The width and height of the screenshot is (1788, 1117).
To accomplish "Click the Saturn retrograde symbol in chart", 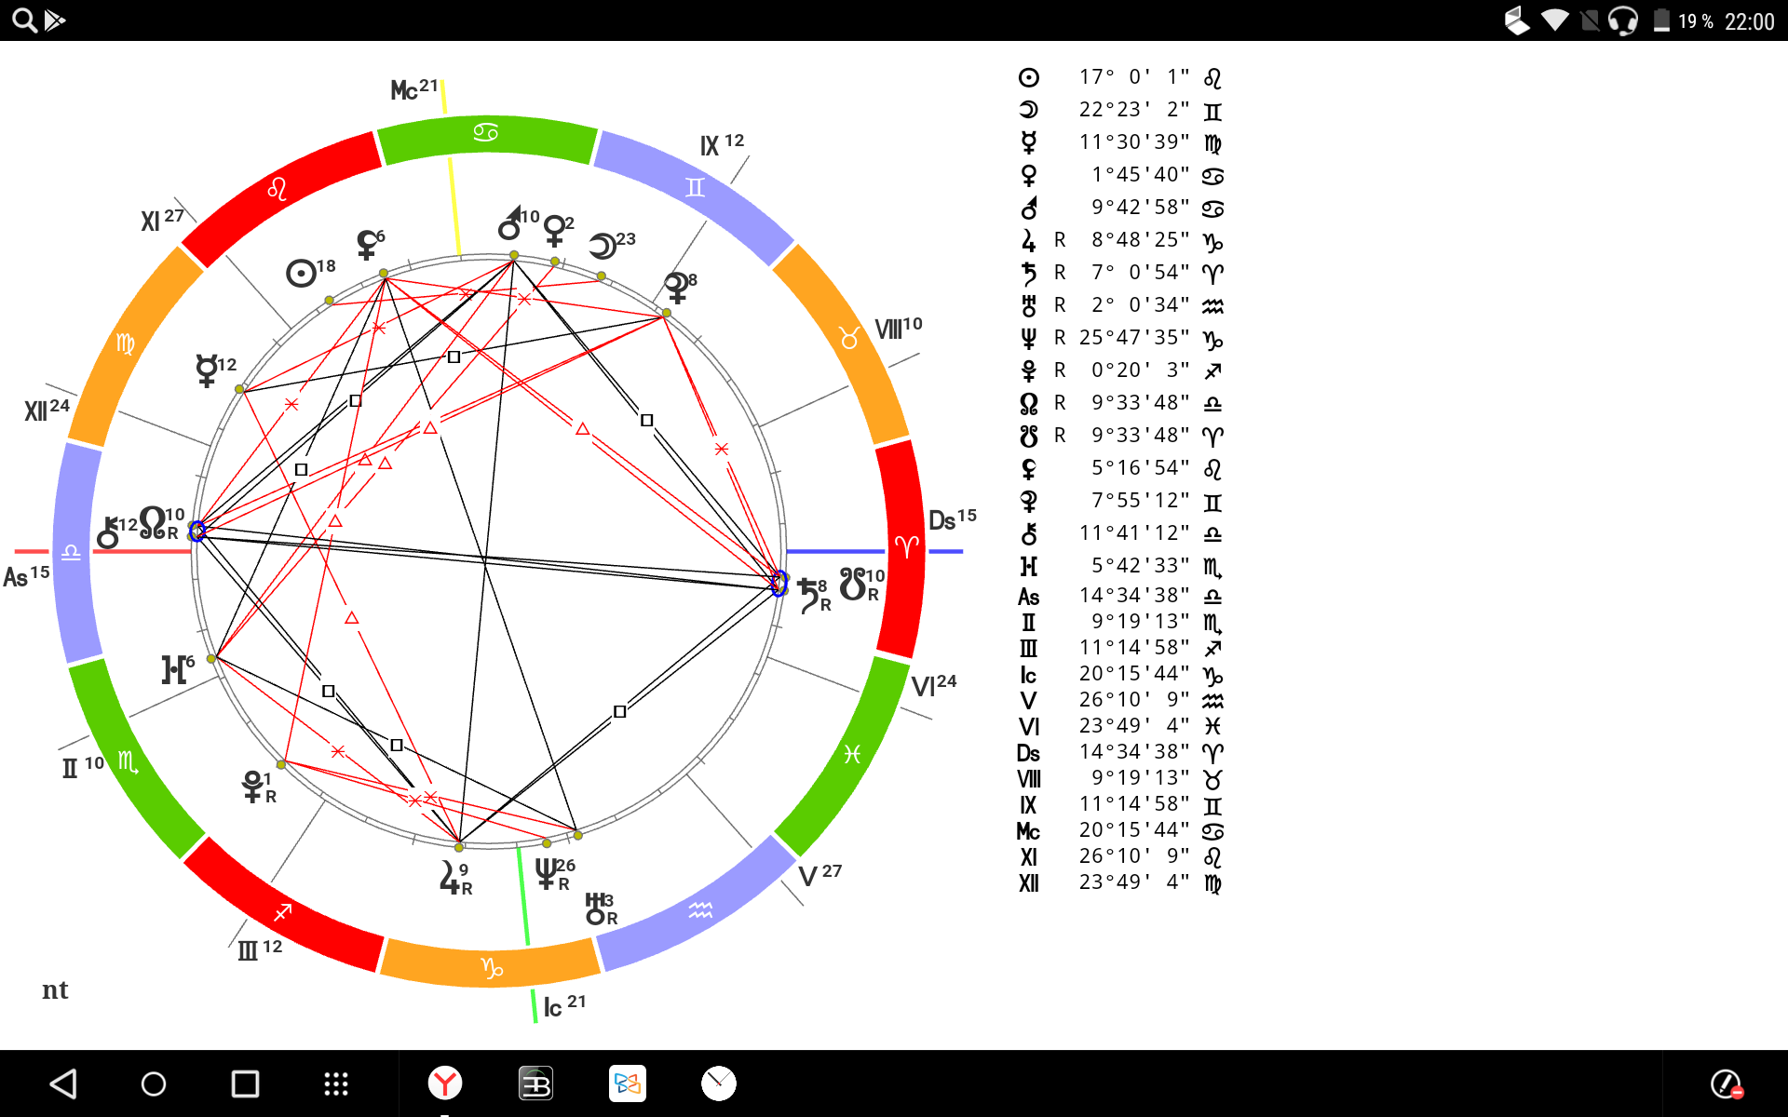I will (x=807, y=589).
